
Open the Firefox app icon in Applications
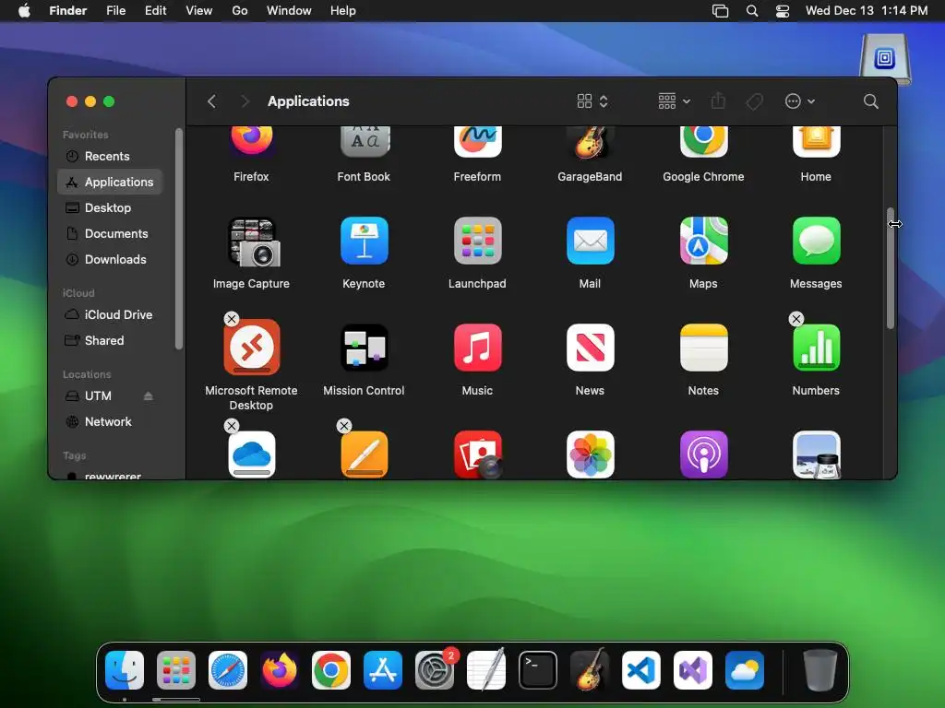(x=251, y=142)
